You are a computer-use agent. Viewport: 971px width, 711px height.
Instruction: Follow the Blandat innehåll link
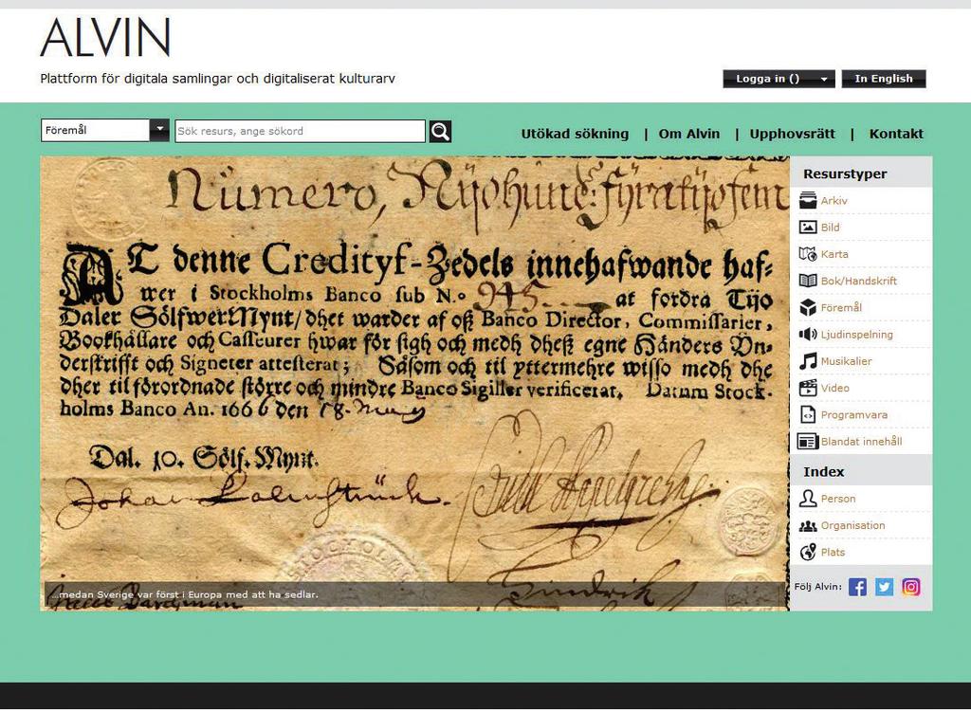click(x=861, y=442)
